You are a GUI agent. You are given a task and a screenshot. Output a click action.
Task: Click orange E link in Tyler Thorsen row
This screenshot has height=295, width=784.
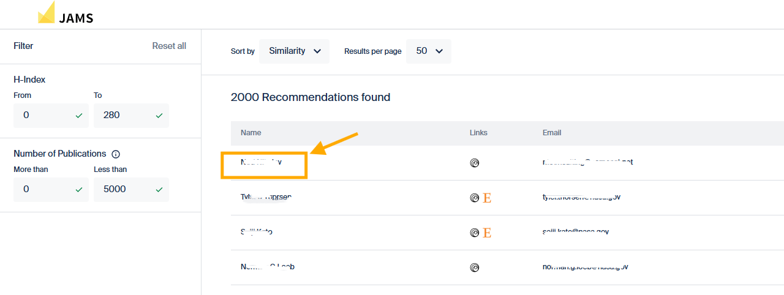(487, 198)
